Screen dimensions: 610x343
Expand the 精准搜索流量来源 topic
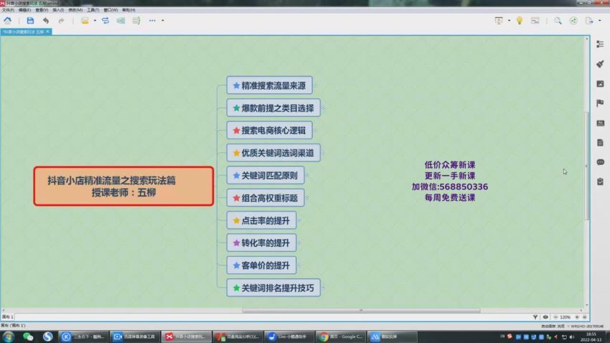315,85
